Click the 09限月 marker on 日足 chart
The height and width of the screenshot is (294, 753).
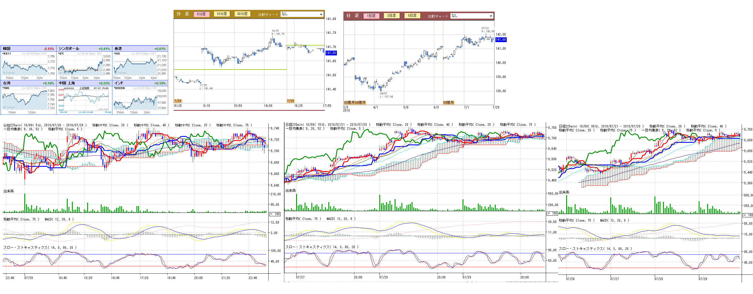click(448, 103)
